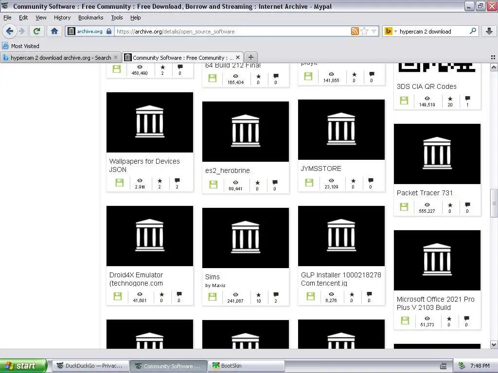Close the Community Software tab

238,57
